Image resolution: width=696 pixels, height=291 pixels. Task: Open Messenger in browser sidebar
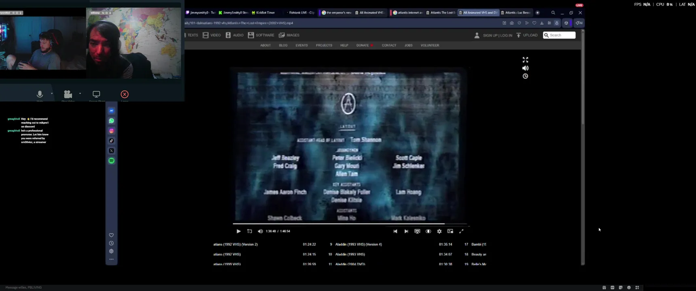111,111
